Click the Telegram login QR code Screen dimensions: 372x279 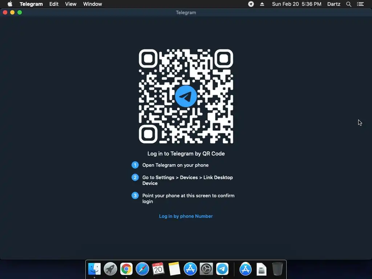coord(186,96)
